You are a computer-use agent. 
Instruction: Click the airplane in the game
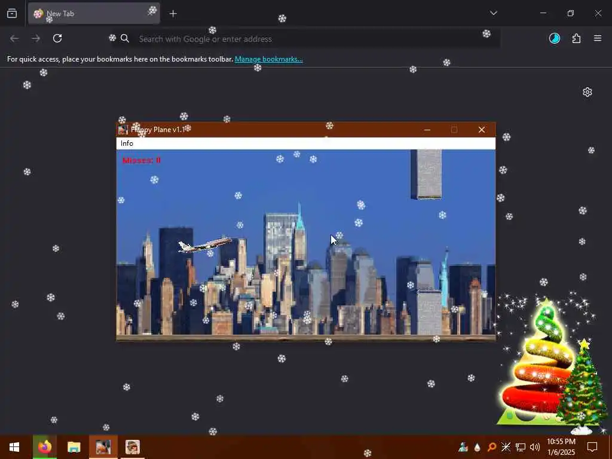206,245
